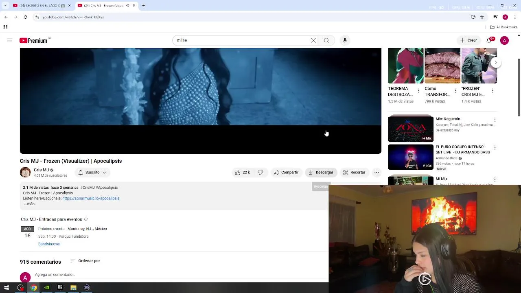Open options for EL PURO GOGUEO INTENSO
521x293 pixels.
[x=495, y=147]
